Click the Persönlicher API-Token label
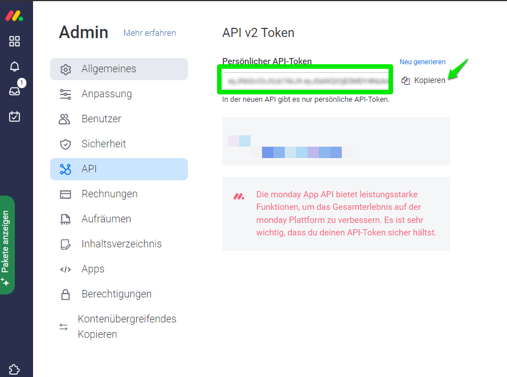Screen dimensions: 507x377 tap(267, 61)
